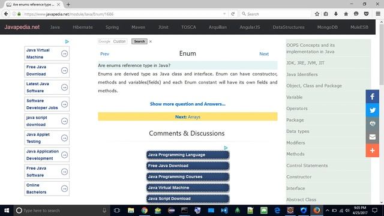384x216 pixels.
Task: Focus the Google Custom search input field
Action: [x=112, y=41]
